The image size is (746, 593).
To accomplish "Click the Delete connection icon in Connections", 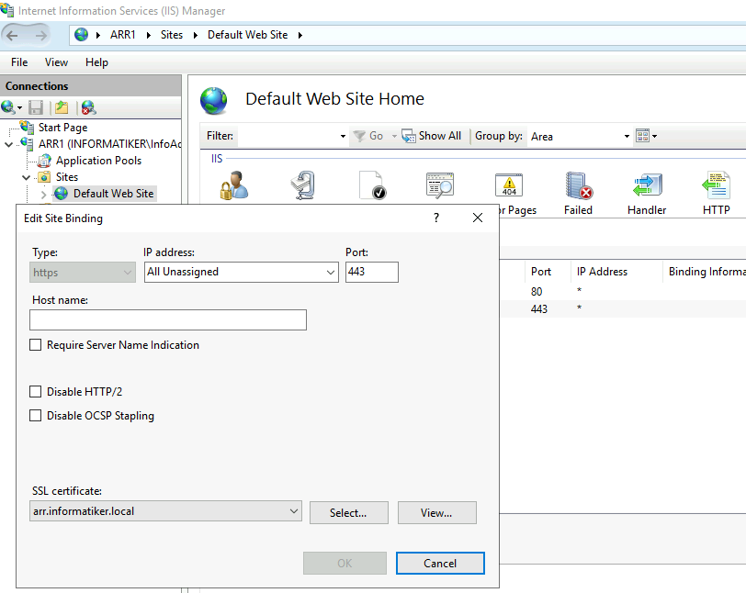I will coord(88,108).
